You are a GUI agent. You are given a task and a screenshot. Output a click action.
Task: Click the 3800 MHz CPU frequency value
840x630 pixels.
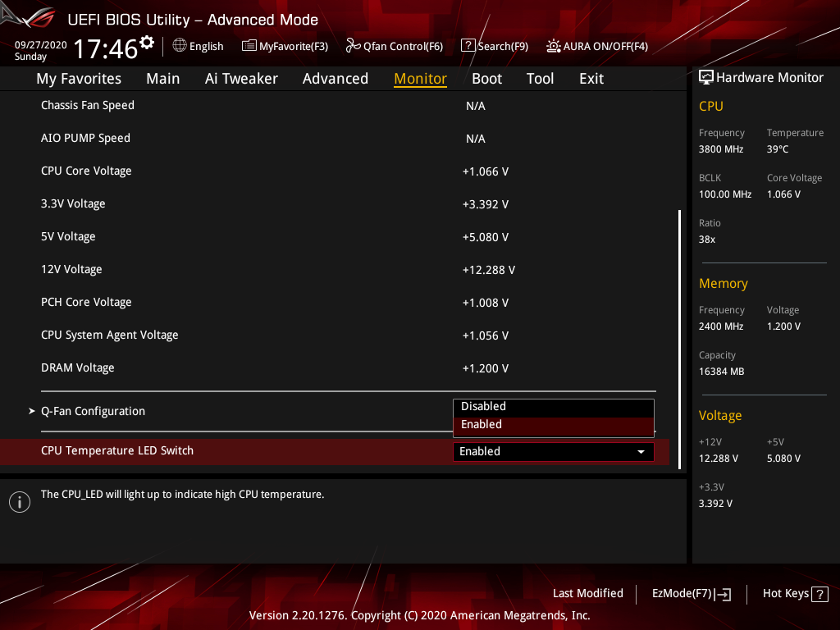pos(720,149)
